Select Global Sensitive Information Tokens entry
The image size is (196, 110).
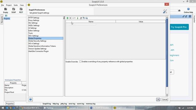46,46
